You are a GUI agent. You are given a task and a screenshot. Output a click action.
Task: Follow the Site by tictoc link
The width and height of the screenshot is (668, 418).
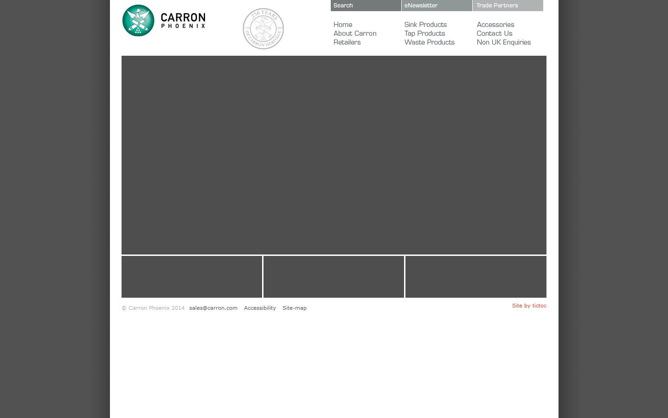[529, 306]
